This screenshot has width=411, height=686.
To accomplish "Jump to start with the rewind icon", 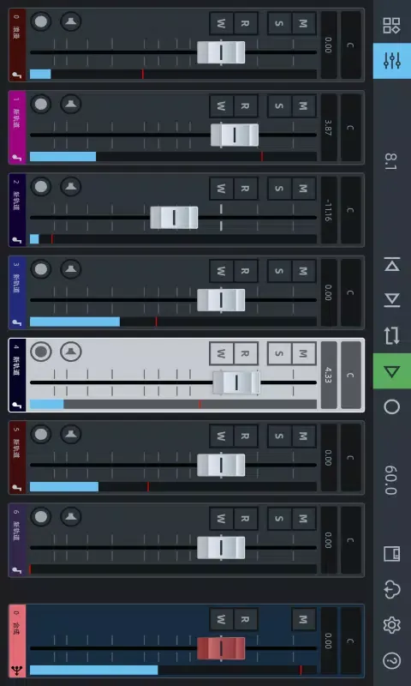I will point(392,264).
